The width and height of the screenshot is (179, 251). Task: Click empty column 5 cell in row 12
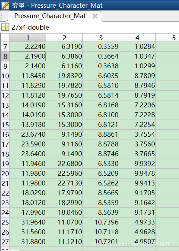pyautogui.click(x=167, y=96)
